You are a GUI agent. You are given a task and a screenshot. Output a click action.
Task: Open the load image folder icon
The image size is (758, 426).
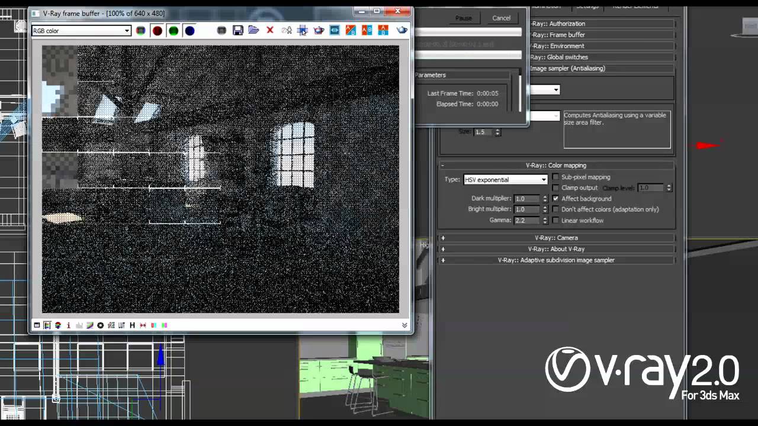click(x=253, y=30)
